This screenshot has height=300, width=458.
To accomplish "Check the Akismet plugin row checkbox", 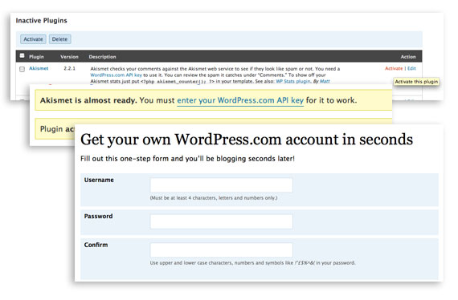I will [22, 69].
